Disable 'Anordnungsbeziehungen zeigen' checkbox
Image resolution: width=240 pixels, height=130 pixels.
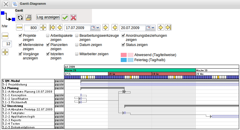click(123, 36)
